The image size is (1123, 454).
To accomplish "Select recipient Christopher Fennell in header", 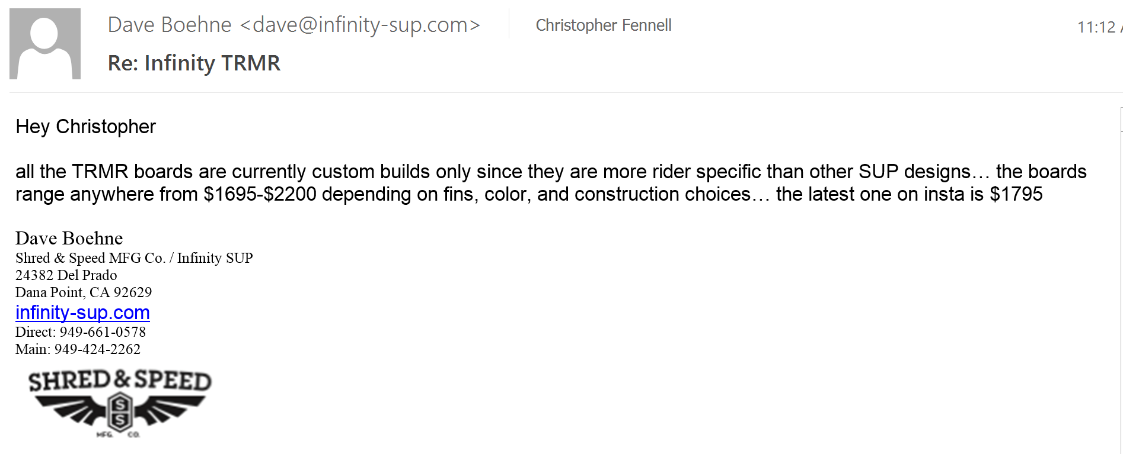I will click(x=603, y=25).
